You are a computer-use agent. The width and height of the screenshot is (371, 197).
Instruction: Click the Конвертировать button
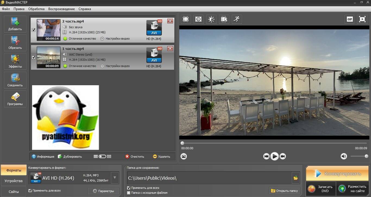[338, 174]
